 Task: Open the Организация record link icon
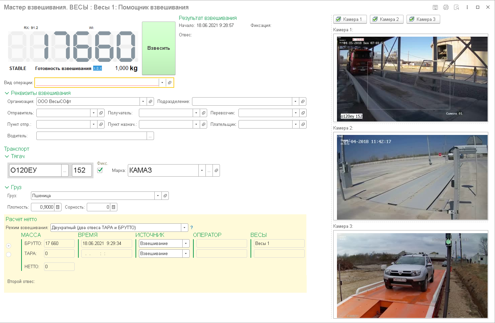[x=151, y=102]
